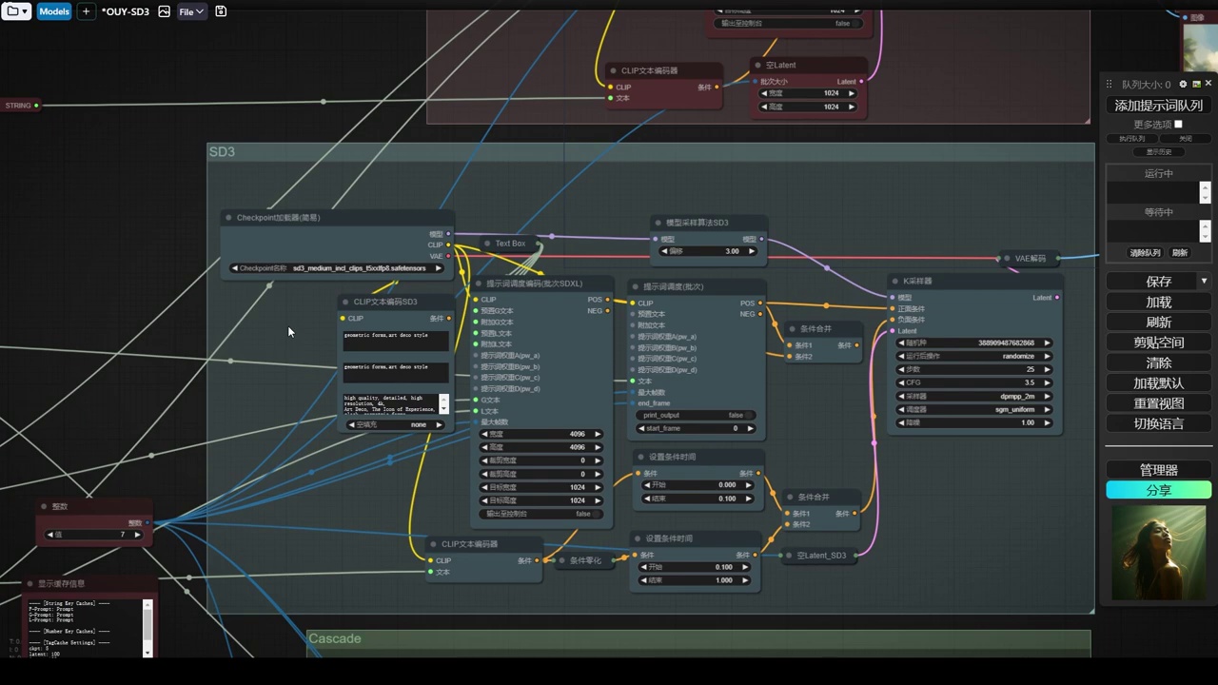This screenshot has height=685, width=1218.
Task: Click the VAE解码 node title
Action: click(1030, 258)
